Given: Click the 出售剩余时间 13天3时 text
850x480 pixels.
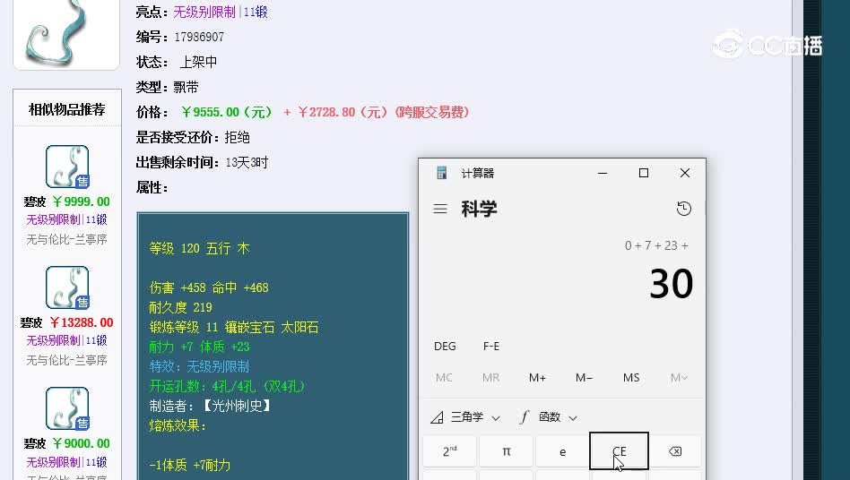Looking at the screenshot, I should (x=202, y=163).
